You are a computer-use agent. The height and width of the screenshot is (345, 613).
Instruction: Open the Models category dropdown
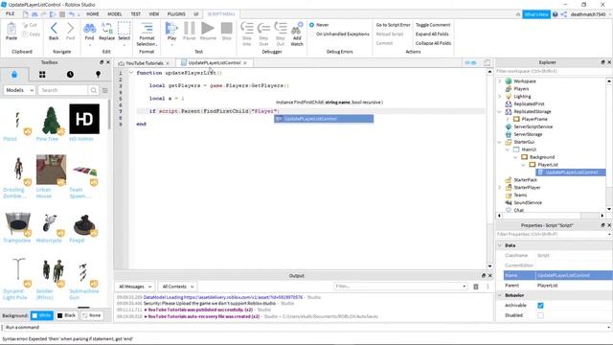click(19, 90)
